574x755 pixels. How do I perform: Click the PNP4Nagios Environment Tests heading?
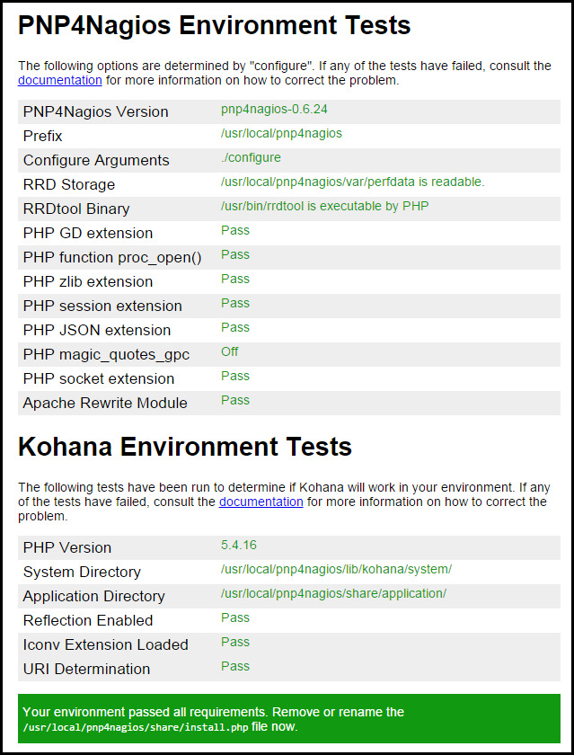point(214,26)
